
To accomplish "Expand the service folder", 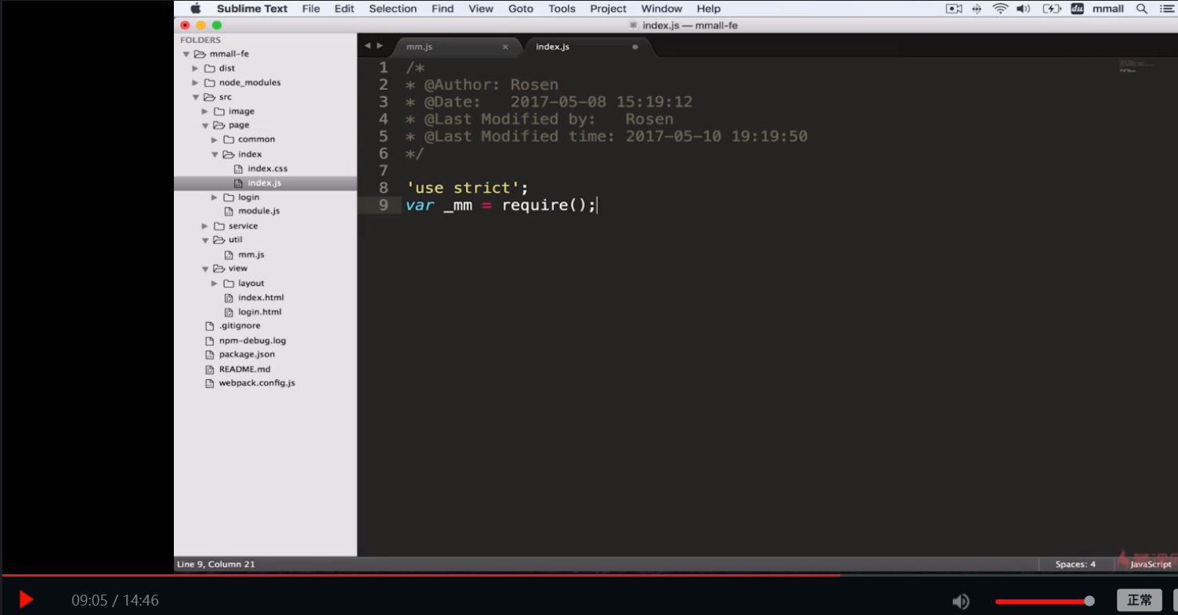I will click(x=205, y=226).
